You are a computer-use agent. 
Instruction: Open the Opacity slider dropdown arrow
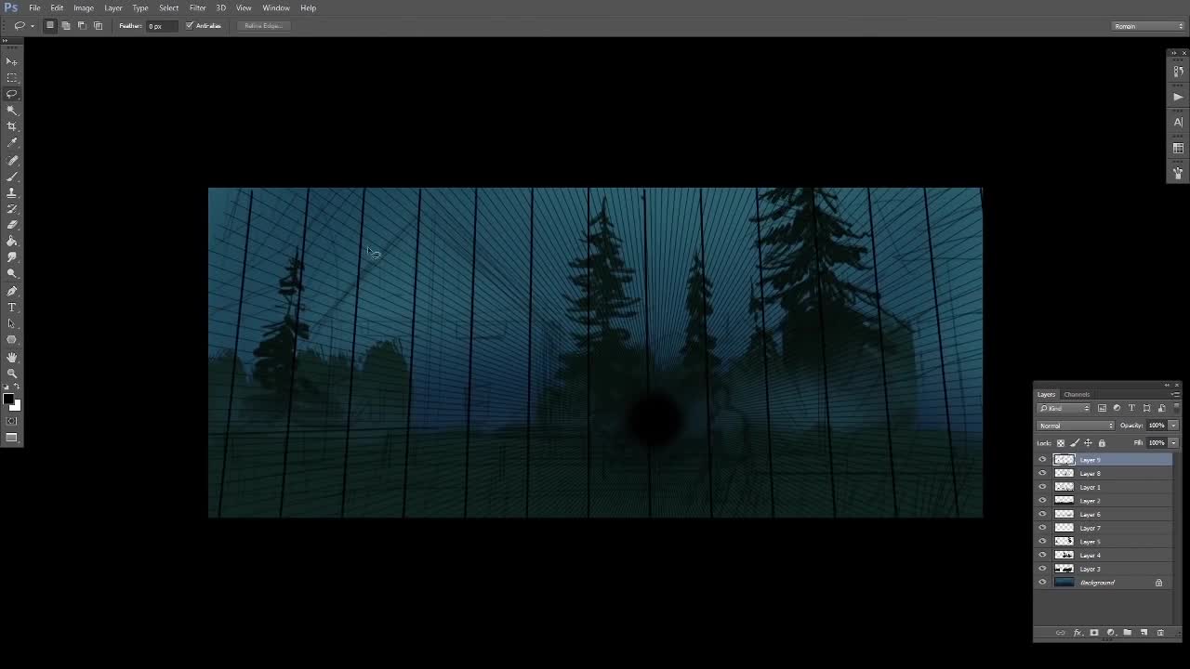1173,426
